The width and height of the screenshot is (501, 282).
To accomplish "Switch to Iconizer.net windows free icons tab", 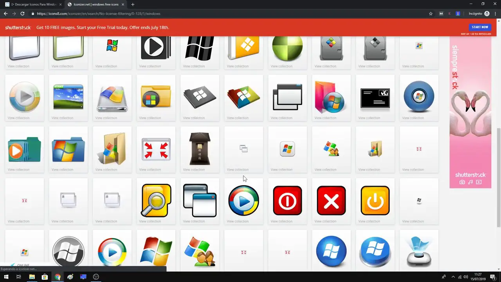I will pos(95,4).
